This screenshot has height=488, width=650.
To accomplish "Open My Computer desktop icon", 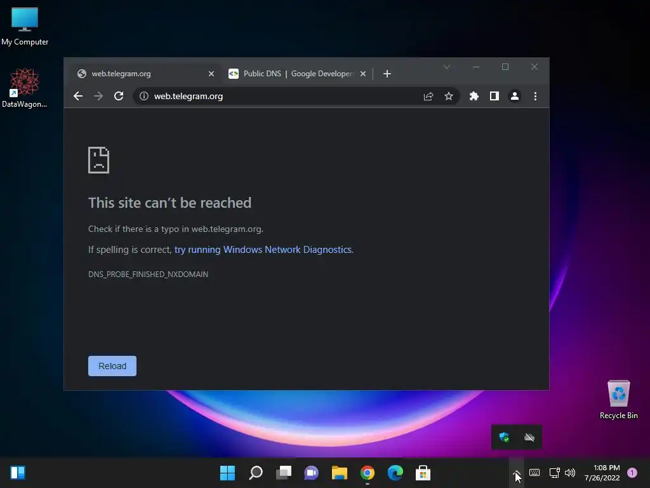I will click(x=25, y=26).
